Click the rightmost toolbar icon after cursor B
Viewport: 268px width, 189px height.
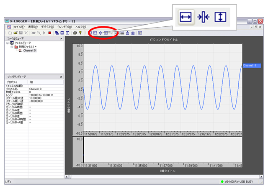tap(140, 33)
